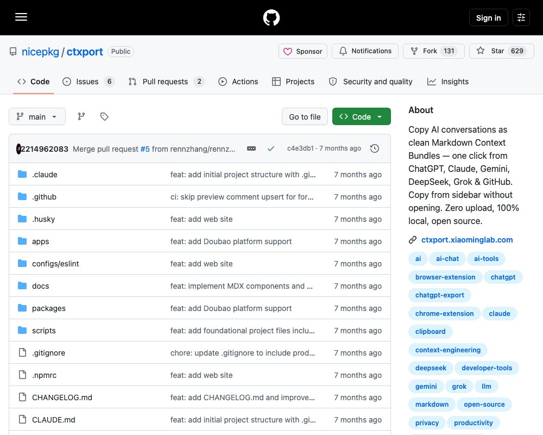Open the main branch dropdown
Viewport: 543px width, 435px height.
coord(37,116)
